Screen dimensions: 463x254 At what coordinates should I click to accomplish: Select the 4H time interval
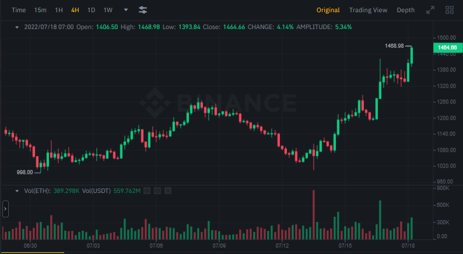(75, 10)
